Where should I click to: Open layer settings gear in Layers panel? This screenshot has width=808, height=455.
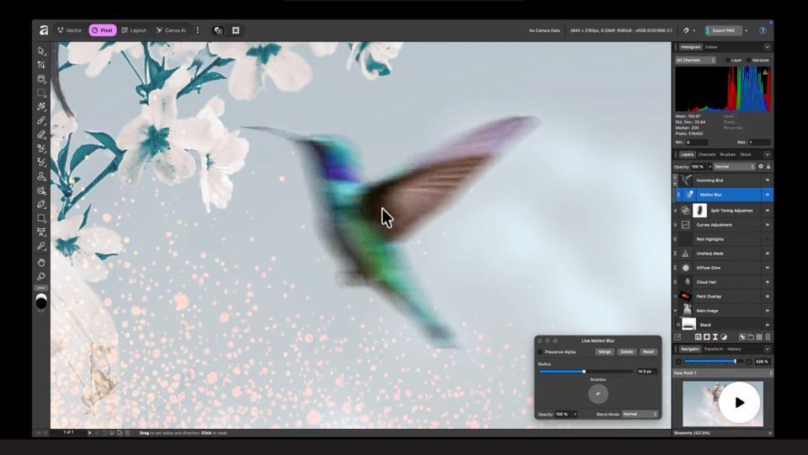pyautogui.click(x=761, y=167)
